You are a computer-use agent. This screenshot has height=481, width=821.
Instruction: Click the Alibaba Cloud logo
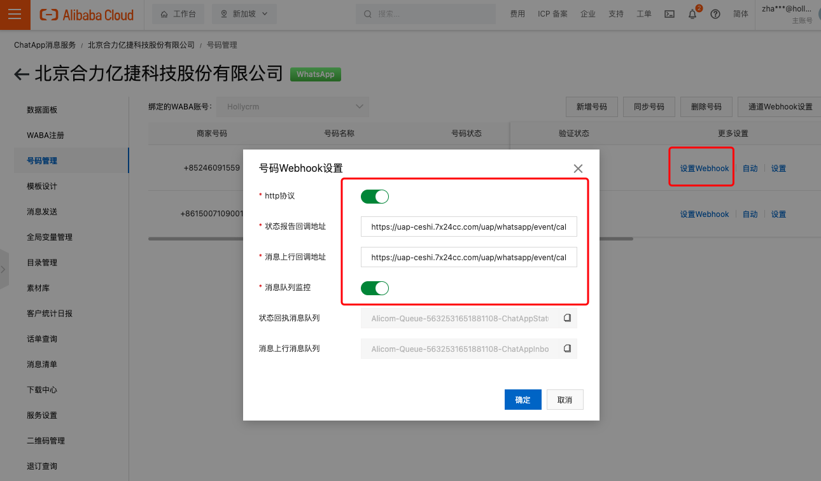(x=87, y=15)
